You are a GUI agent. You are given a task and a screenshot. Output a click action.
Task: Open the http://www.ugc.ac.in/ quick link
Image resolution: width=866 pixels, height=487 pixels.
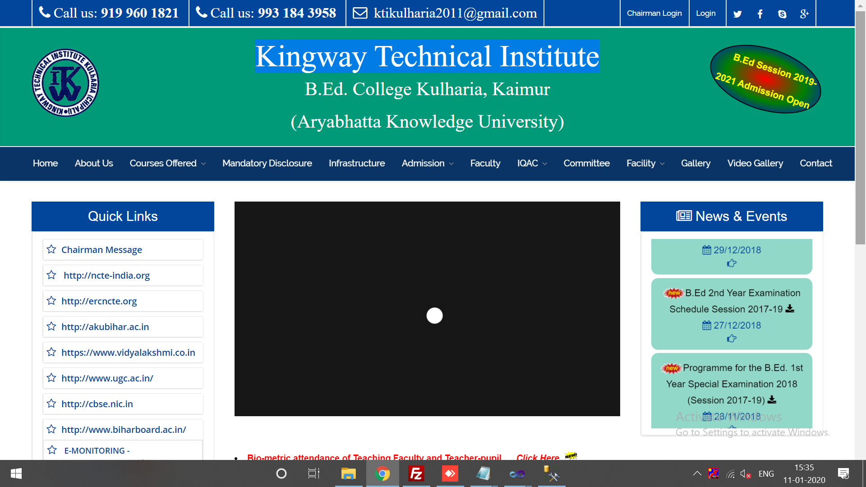point(123,378)
